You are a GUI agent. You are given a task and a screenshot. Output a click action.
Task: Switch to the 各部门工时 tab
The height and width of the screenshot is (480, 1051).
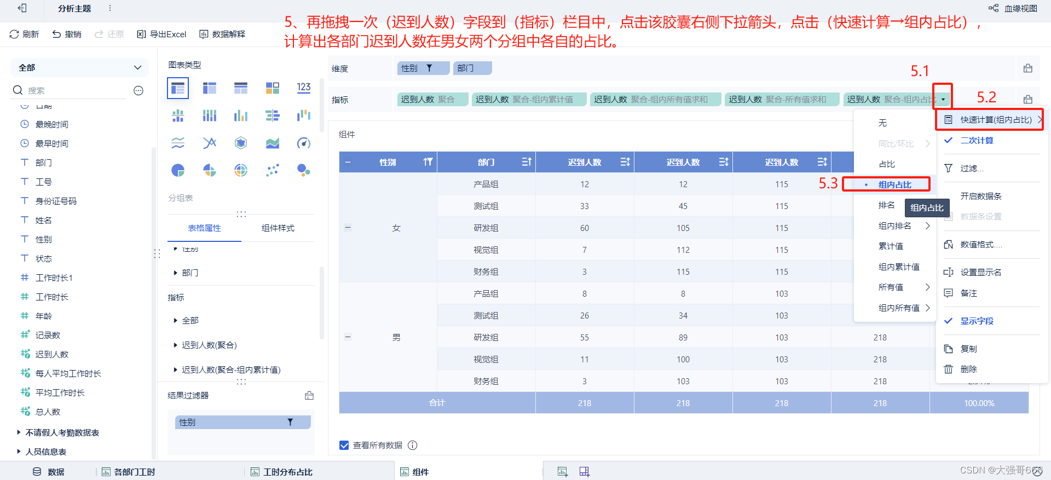point(128,472)
